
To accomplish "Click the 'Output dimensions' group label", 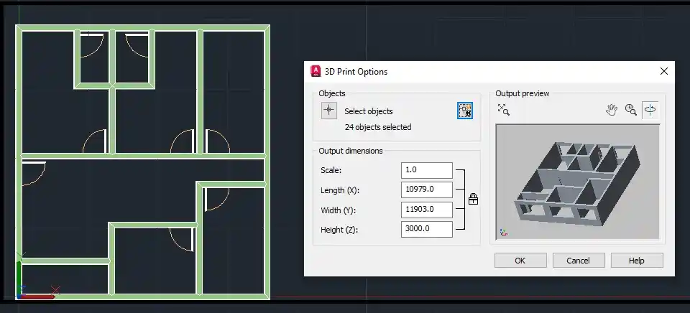I will pyautogui.click(x=351, y=151).
